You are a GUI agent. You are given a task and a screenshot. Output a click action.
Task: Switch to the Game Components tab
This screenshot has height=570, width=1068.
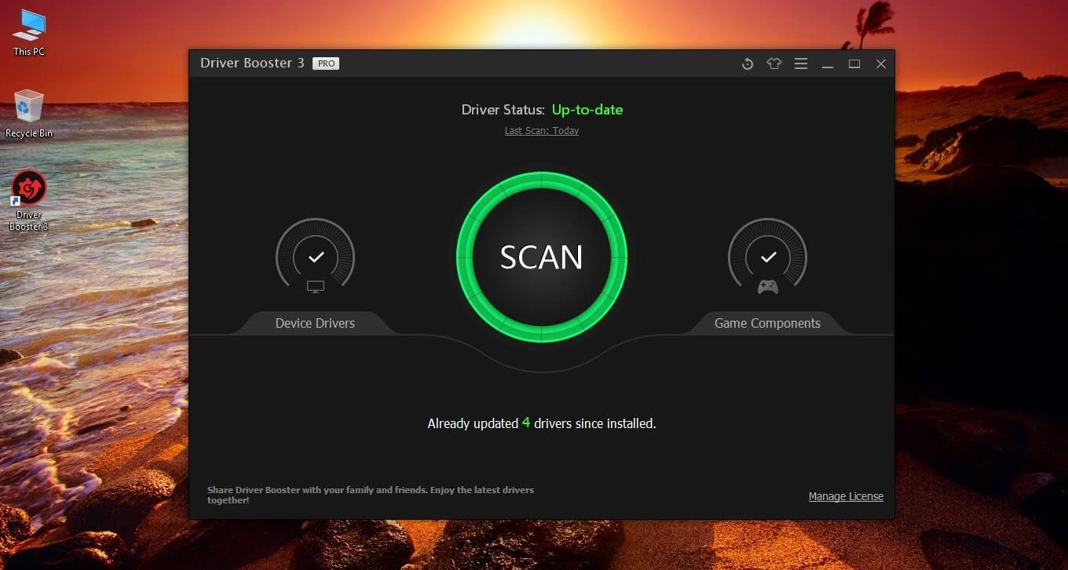coord(767,323)
